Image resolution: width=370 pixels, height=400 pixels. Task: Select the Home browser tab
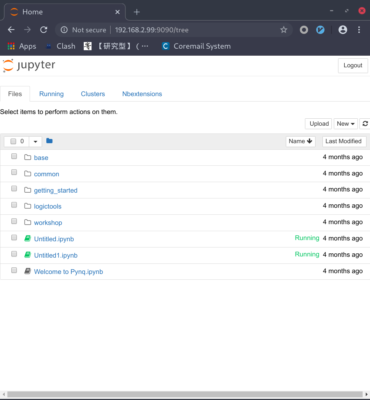coord(64,12)
